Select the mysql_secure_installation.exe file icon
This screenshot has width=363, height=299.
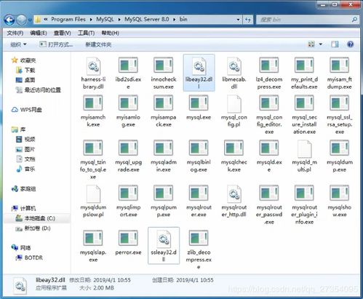(x=304, y=103)
